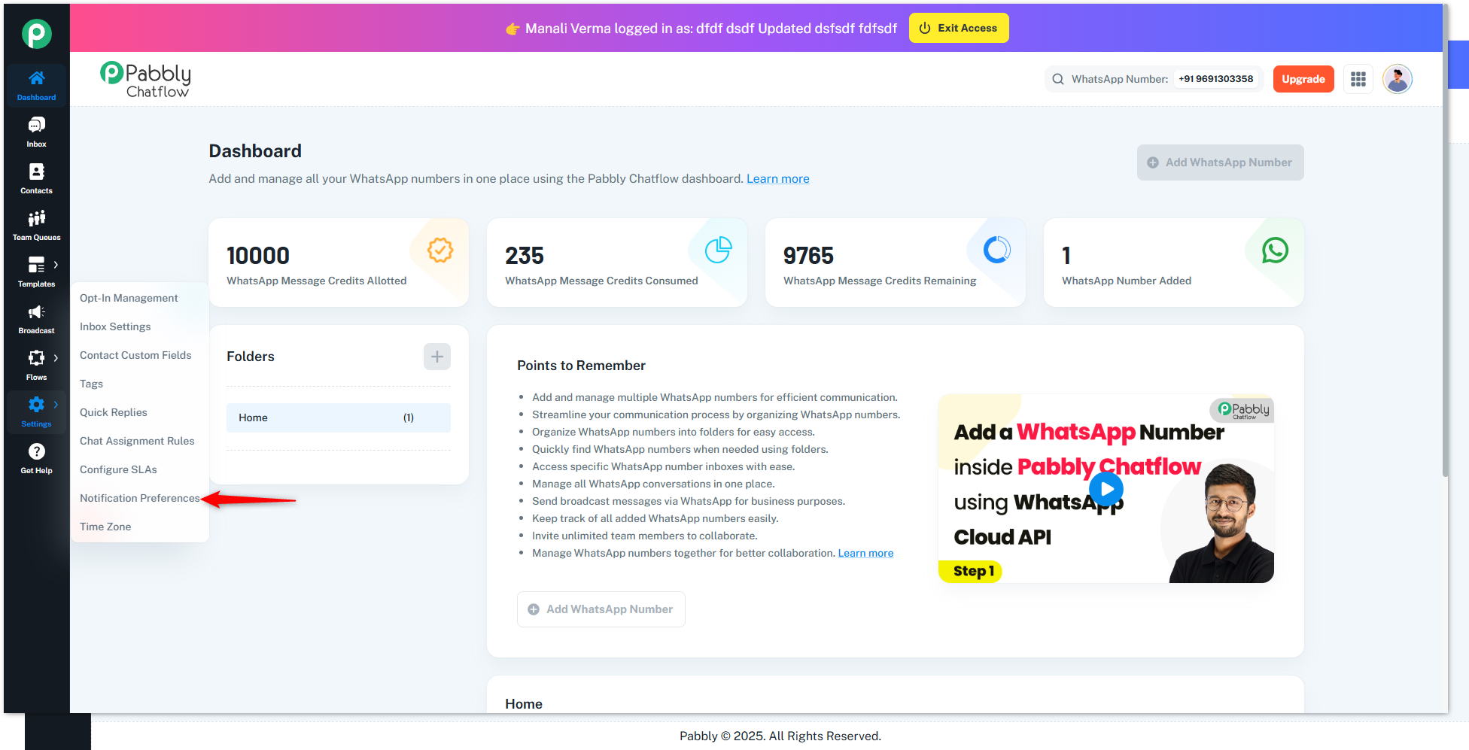
Task: Open the Flows sidebar icon
Action: (36, 358)
